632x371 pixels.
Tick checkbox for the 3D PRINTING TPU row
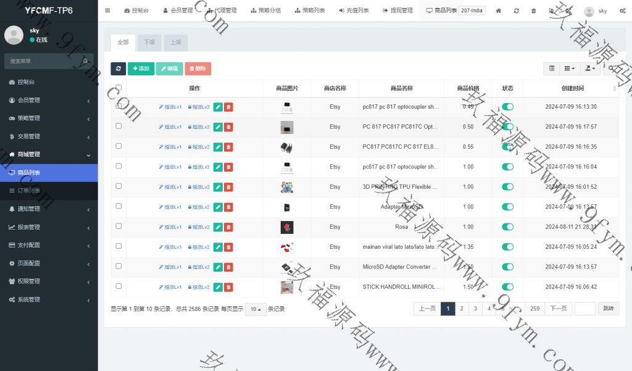coord(118,186)
